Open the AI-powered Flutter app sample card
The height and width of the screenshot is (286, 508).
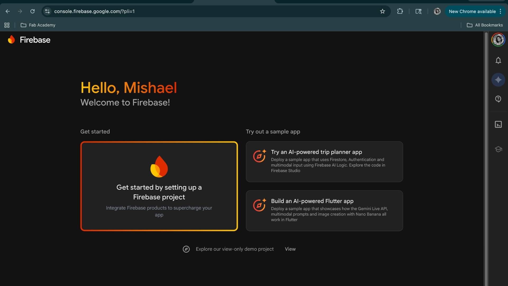(x=324, y=211)
